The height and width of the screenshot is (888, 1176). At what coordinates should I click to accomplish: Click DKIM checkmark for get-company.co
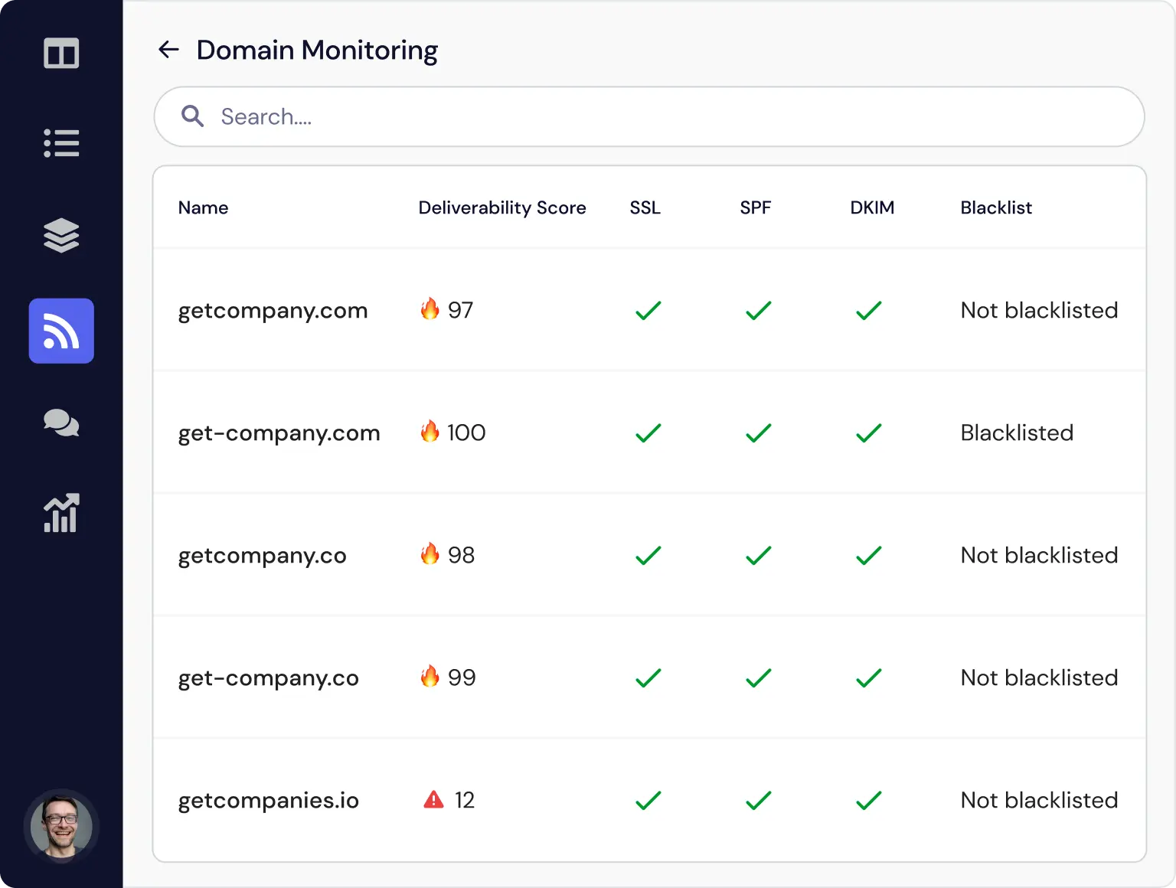point(868,677)
